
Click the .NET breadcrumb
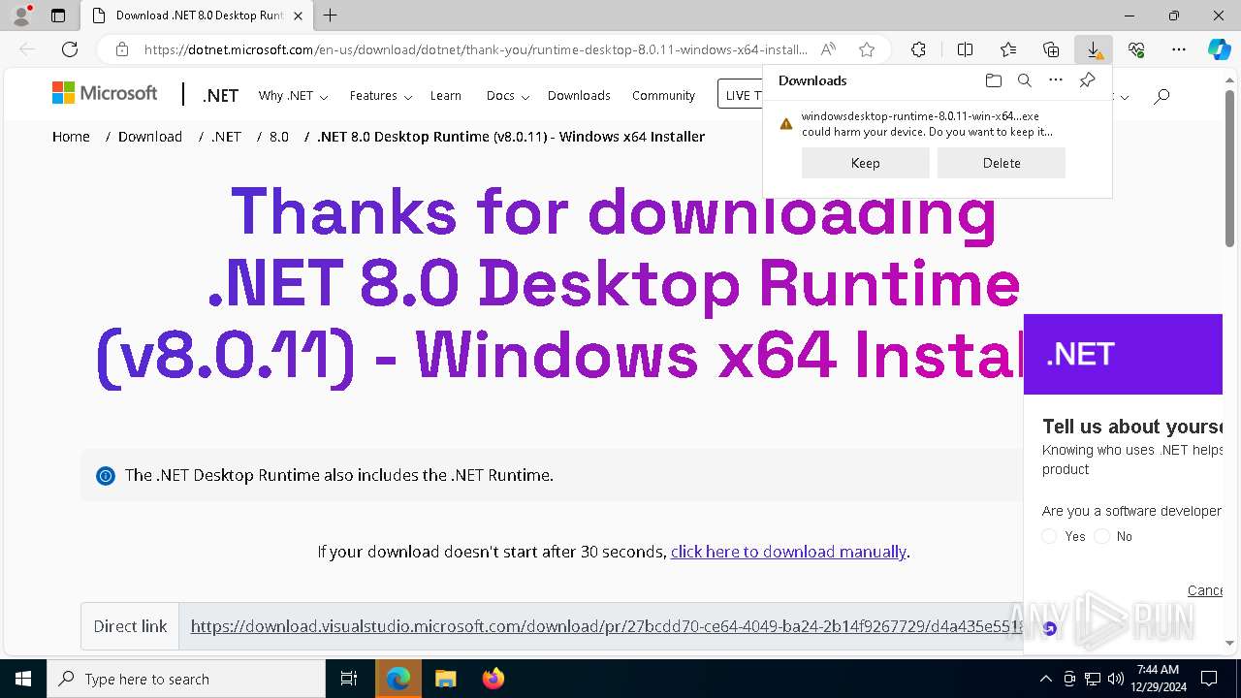(x=227, y=137)
